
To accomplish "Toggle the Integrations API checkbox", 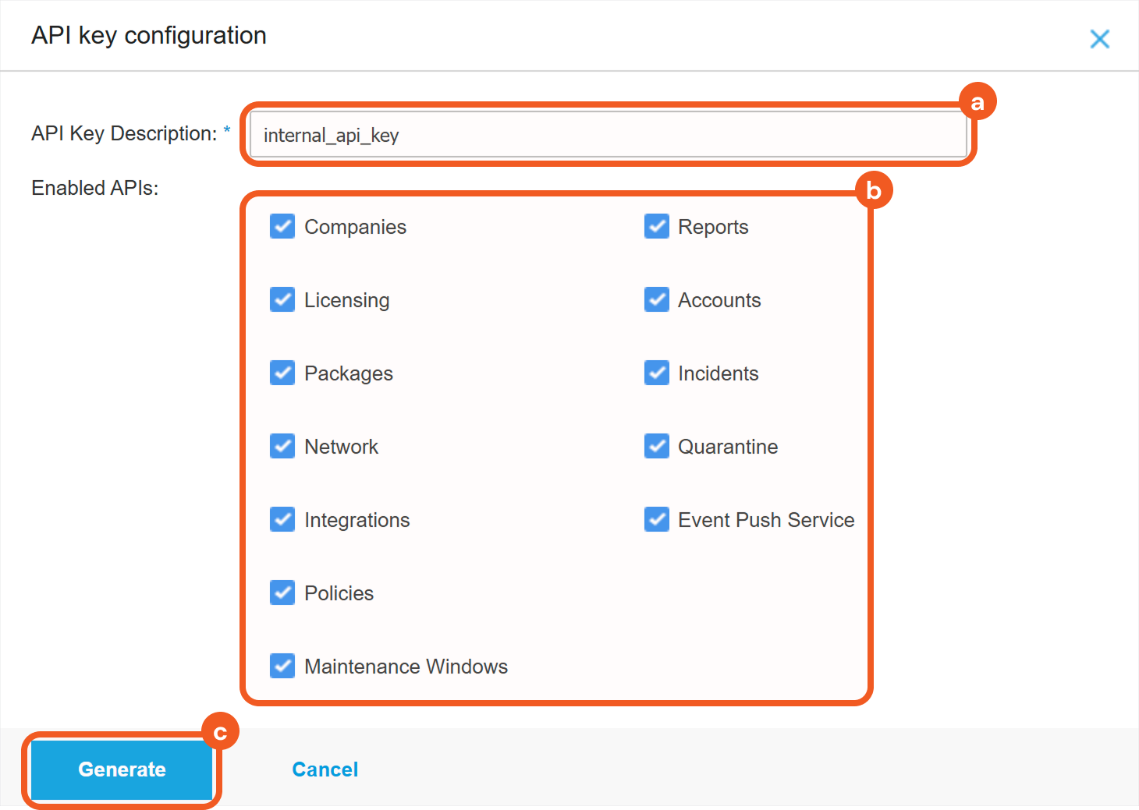I will (x=282, y=520).
